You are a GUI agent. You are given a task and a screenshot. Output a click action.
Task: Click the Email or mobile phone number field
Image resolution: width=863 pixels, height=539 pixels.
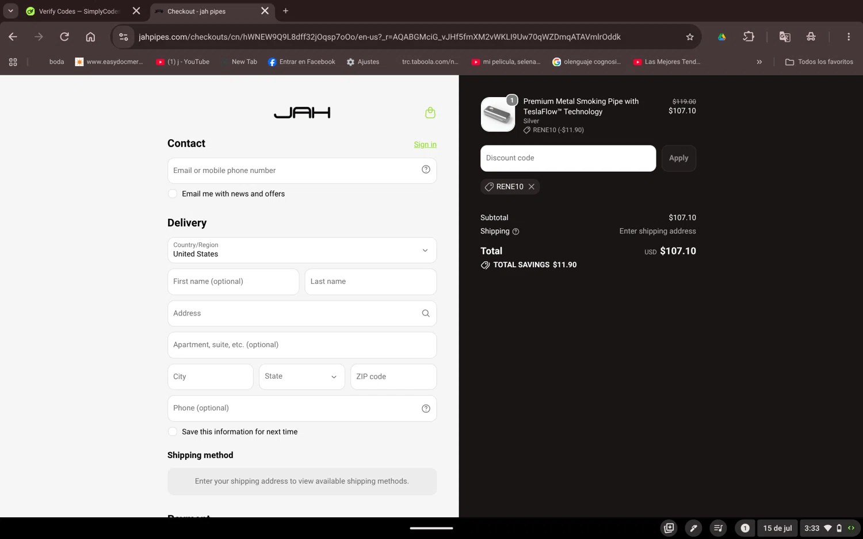click(x=302, y=171)
